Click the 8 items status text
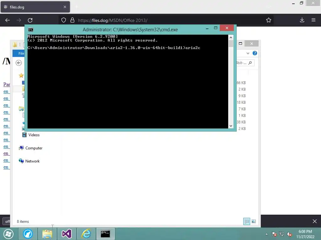321x240 pixels. tap(23, 222)
